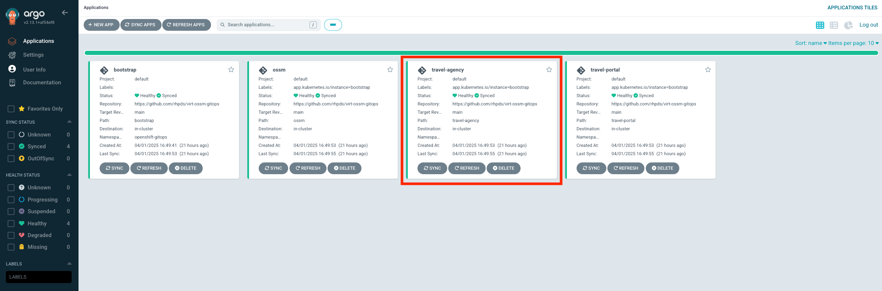This screenshot has width=882, height=291.
Task: Check the Healthy filter
Action: 11,224
